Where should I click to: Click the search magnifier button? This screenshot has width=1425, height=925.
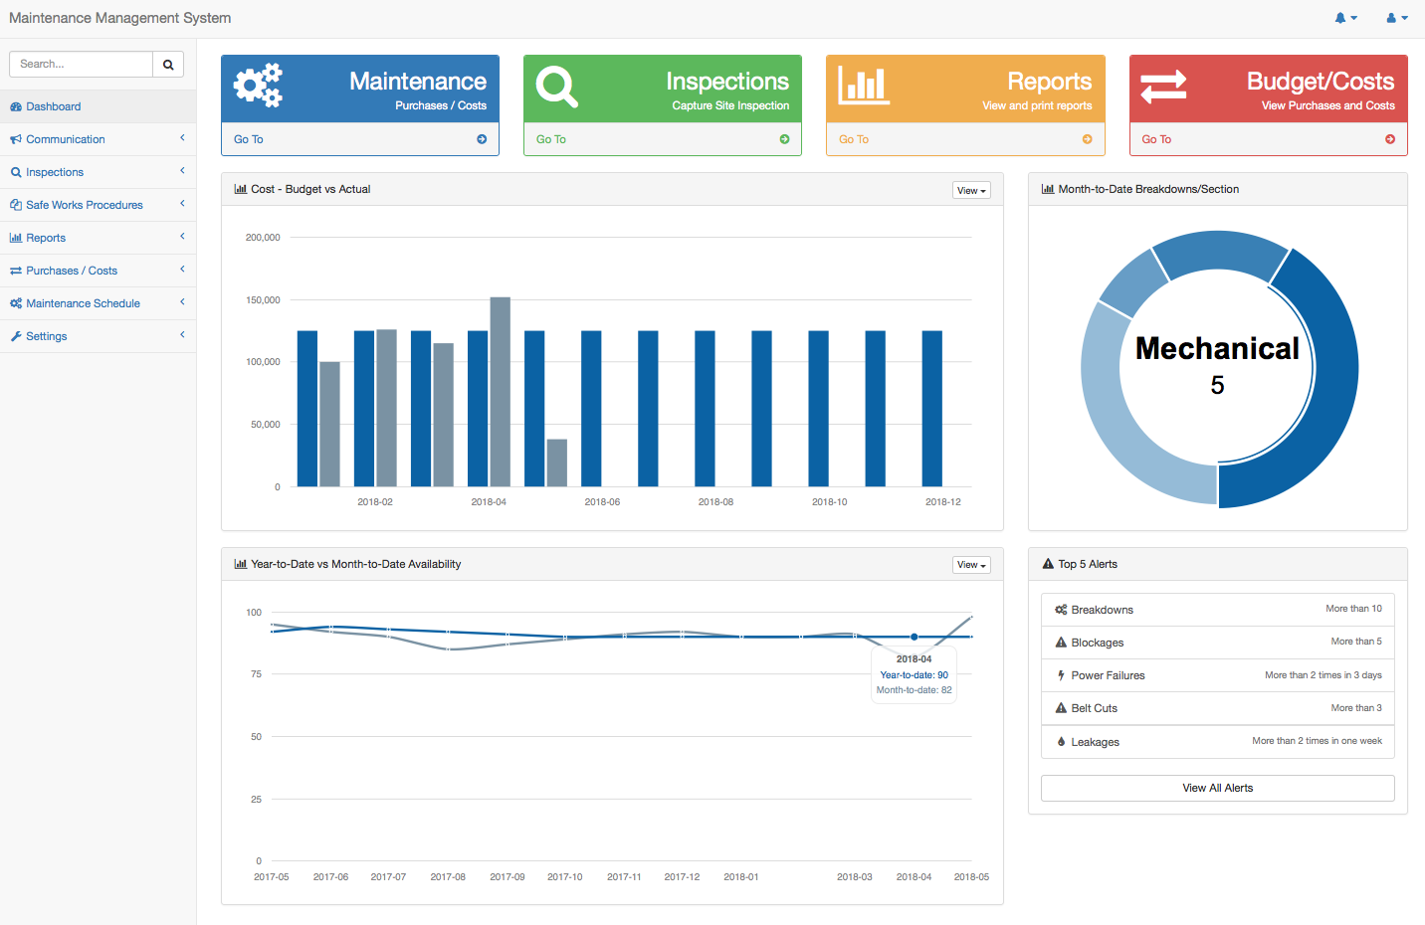(x=168, y=65)
